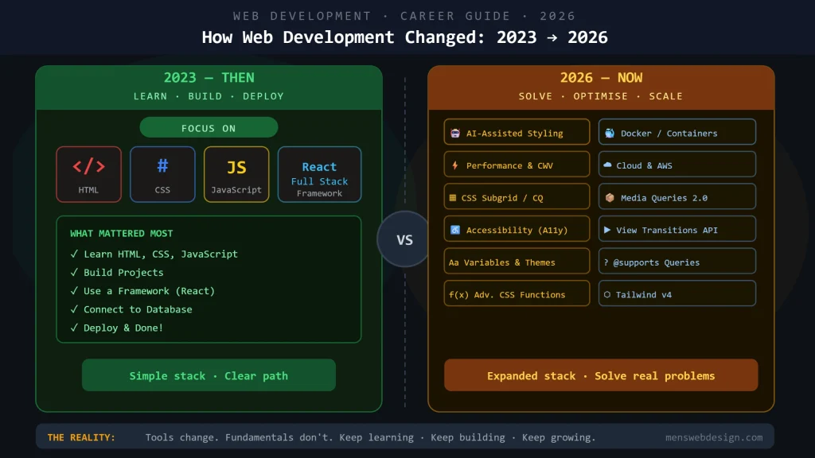Click the hexagon icon beside Tailwind v4
815x458 pixels.
click(607, 295)
